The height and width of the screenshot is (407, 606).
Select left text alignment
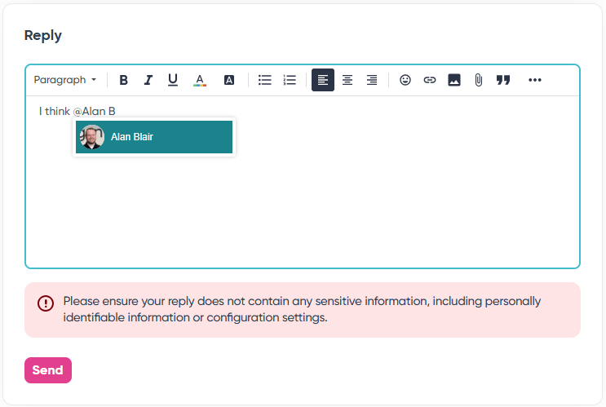pyautogui.click(x=323, y=80)
